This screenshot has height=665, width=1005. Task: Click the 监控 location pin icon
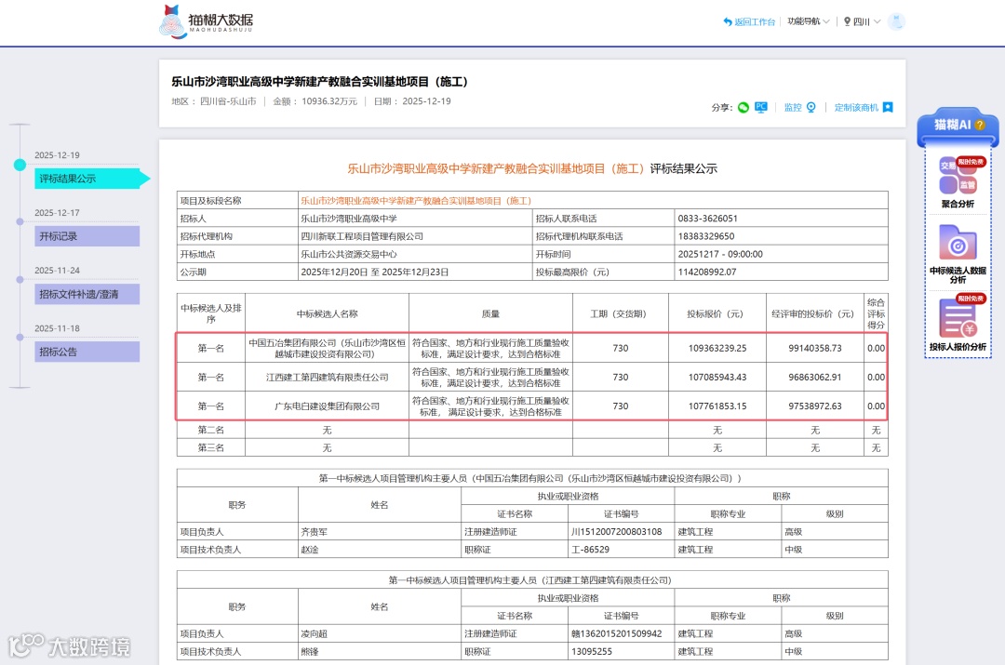[811, 107]
